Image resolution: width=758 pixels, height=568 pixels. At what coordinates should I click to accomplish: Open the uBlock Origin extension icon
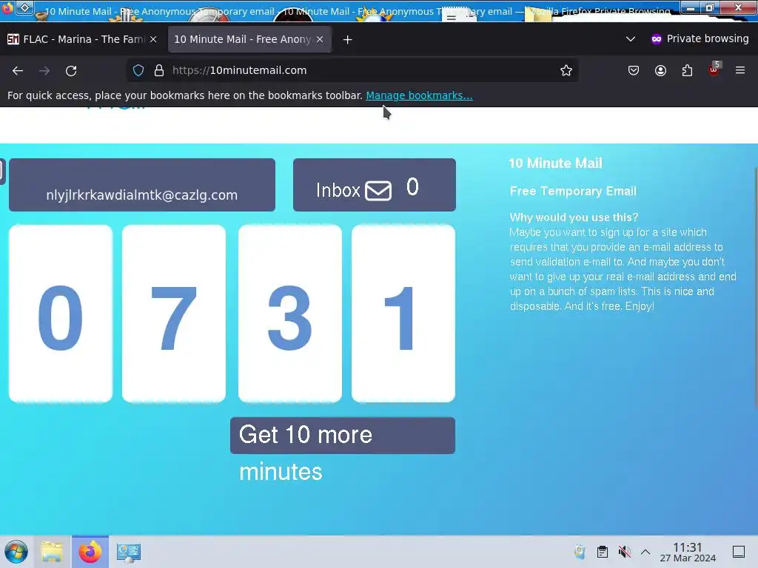coord(714,70)
